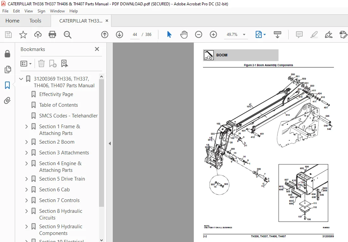Open the Section 2 Boom bookmark

pos(57,142)
